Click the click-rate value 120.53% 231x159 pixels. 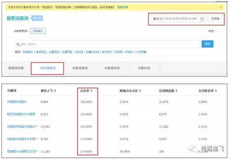point(86,127)
